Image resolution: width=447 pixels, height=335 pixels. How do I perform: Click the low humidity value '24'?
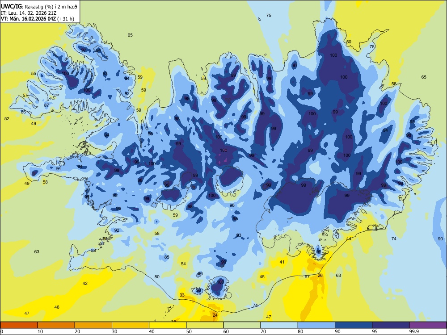pyautogui.click(x=215, y=315)
